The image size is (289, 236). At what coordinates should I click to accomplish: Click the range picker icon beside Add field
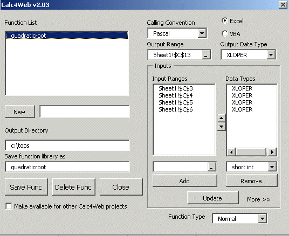coord(211,167)
